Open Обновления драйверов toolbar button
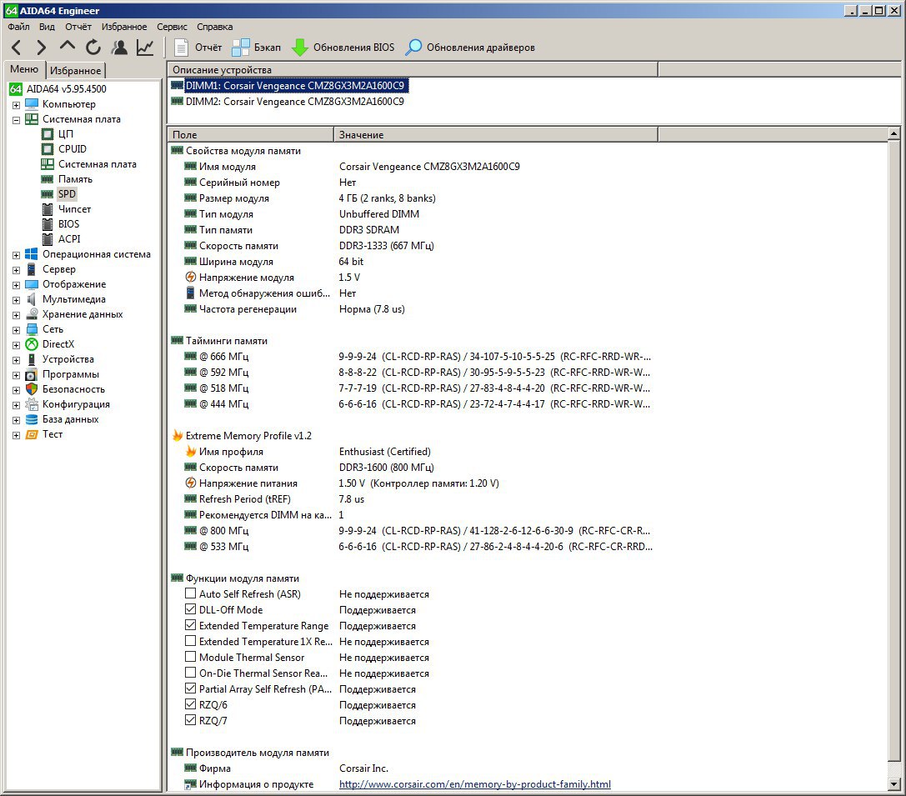 470,48
